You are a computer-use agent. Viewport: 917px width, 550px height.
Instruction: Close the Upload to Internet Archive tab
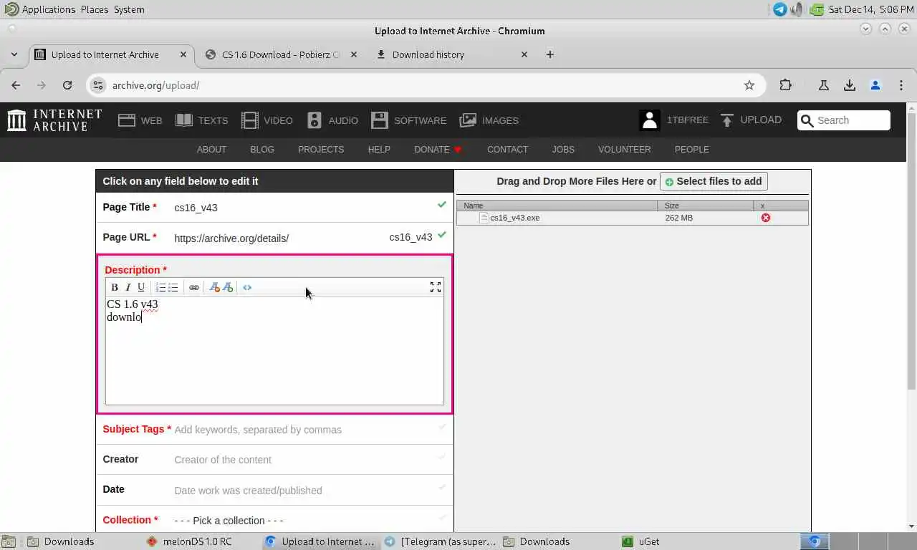click(x=183, y=54)
